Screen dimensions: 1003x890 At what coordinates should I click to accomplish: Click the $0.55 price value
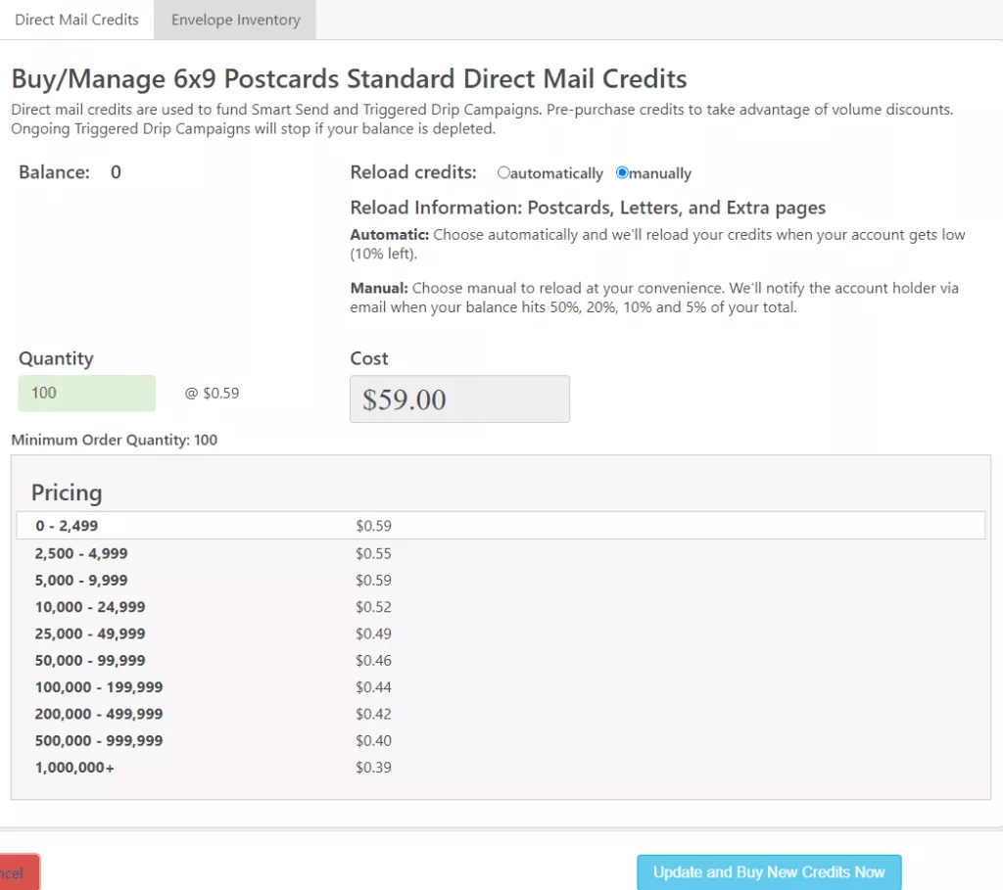pyautogui.click(x=373, y=553)
